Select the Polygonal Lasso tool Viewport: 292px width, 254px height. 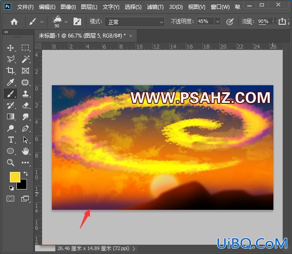11,59
